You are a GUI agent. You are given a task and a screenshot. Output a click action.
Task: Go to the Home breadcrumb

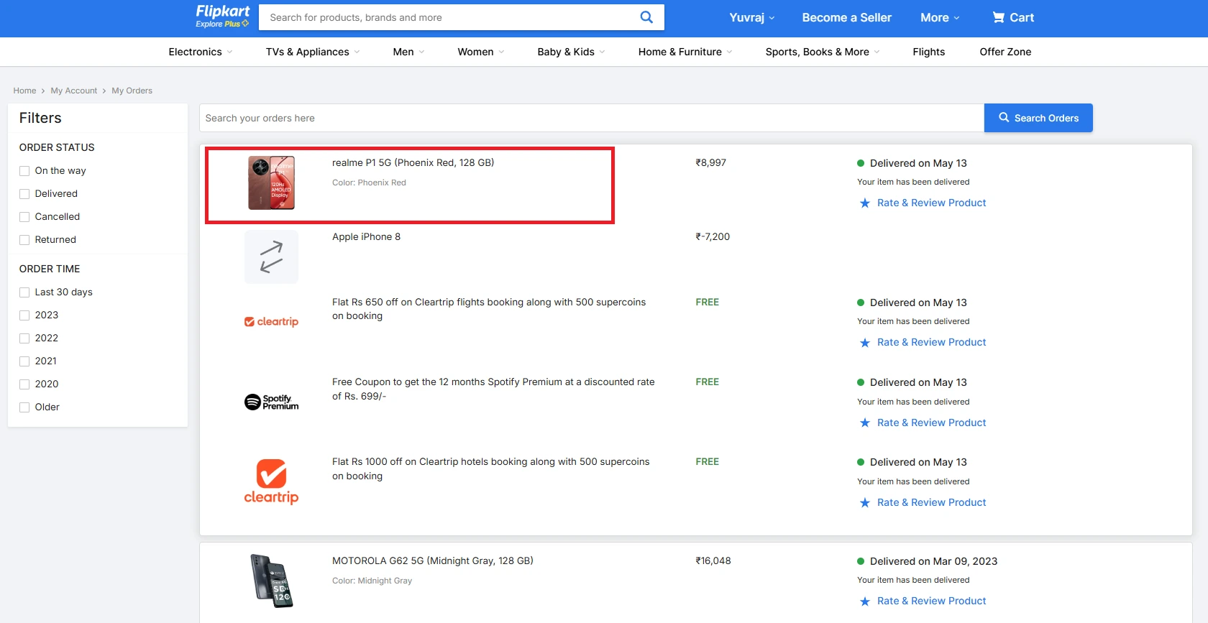tap(24, 91)
